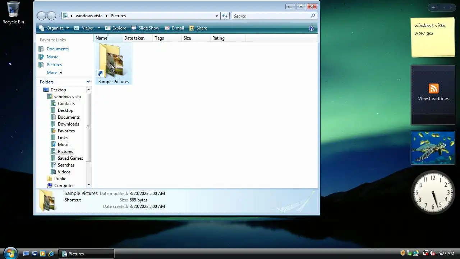Click the folder tree scroll-down arrow
The image size is (460, 259).
(89, 185)
